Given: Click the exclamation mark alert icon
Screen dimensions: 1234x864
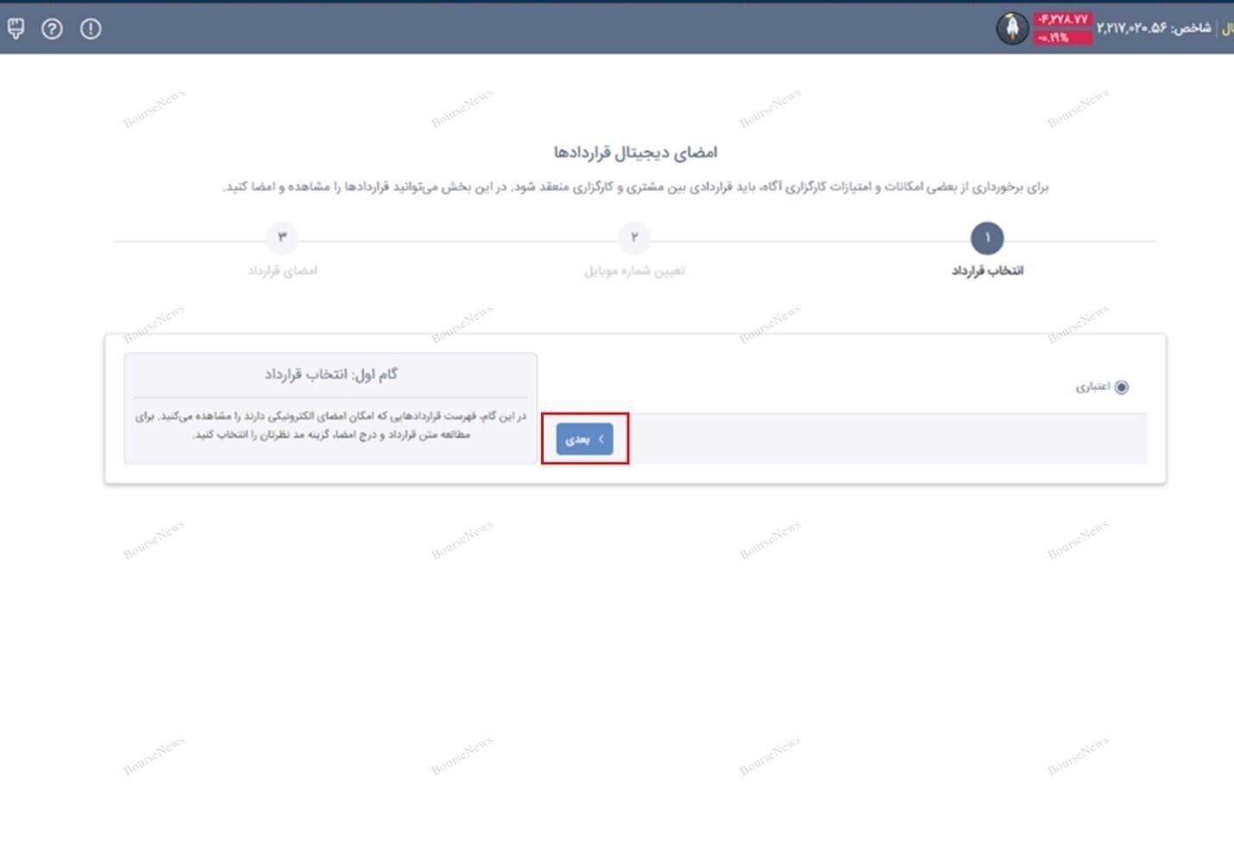Looking at the screenshot, I should tap(91, 28).
